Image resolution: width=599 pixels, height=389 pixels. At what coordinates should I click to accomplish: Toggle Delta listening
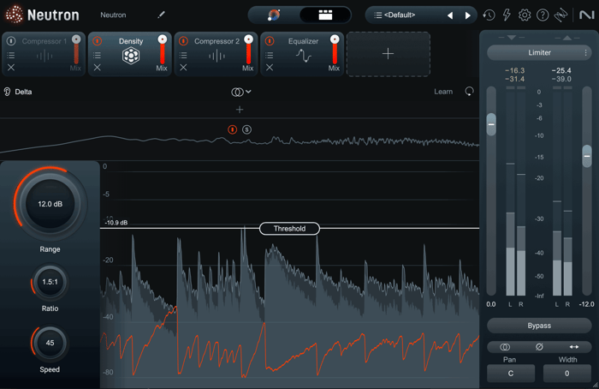tap(18, 92)
